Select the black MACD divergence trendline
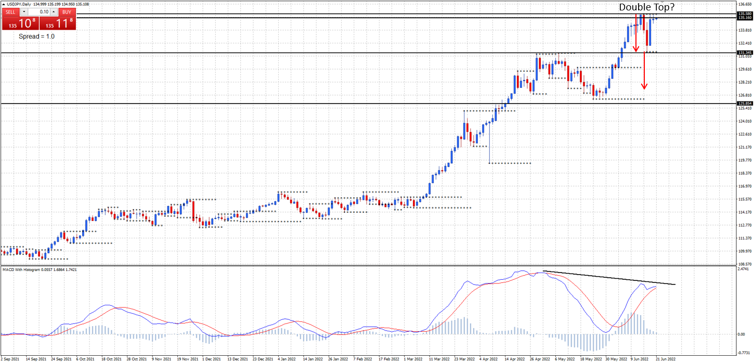This screenshot has height=362, width=754. tap(609, 277)
